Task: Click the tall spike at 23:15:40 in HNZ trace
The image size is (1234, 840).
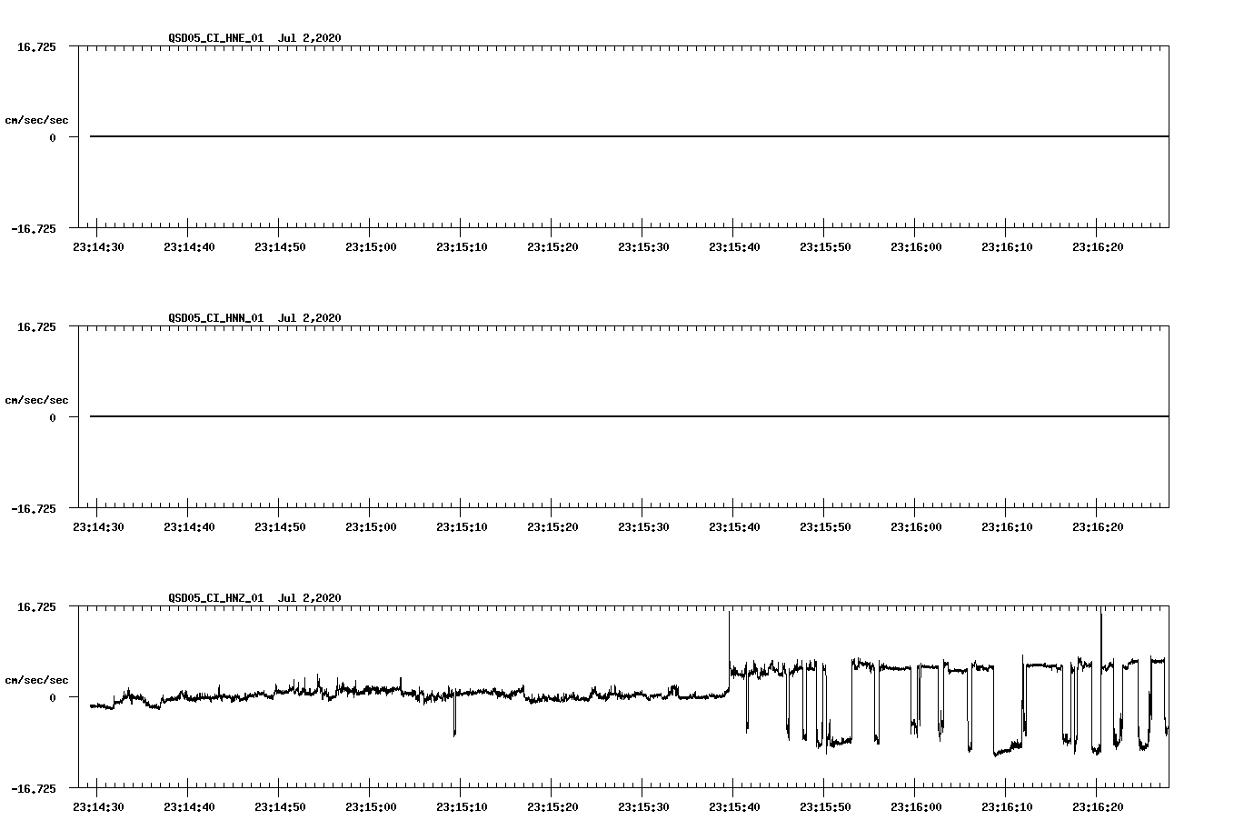Action: [729, 641]
